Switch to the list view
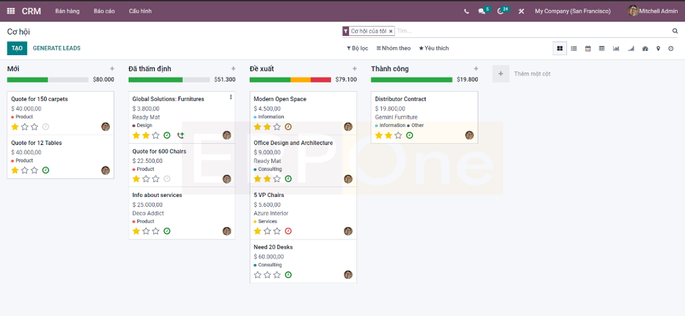Screen dimensions: 685x316 (x=574, y=49)
